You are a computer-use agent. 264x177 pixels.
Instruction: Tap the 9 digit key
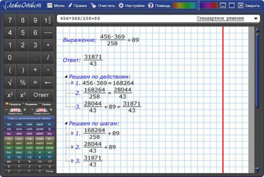(35, 20)
